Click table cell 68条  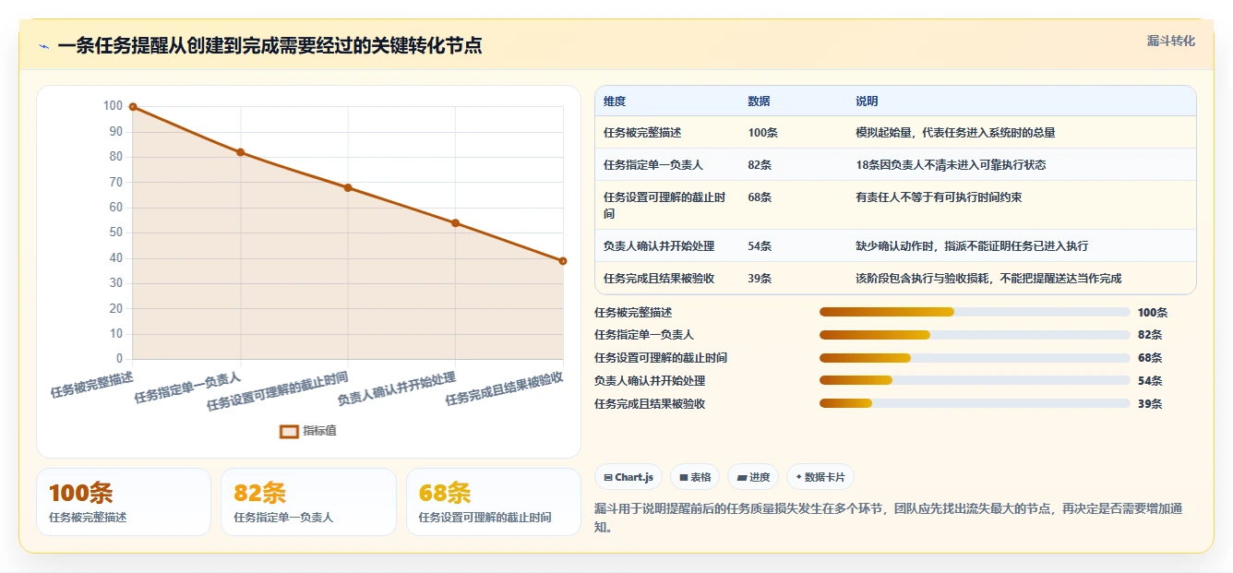pos(760,197)
